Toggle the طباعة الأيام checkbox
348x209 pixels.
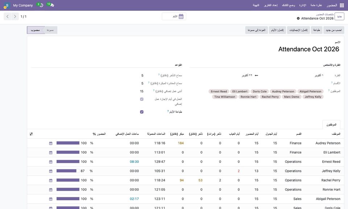[142, 112]
